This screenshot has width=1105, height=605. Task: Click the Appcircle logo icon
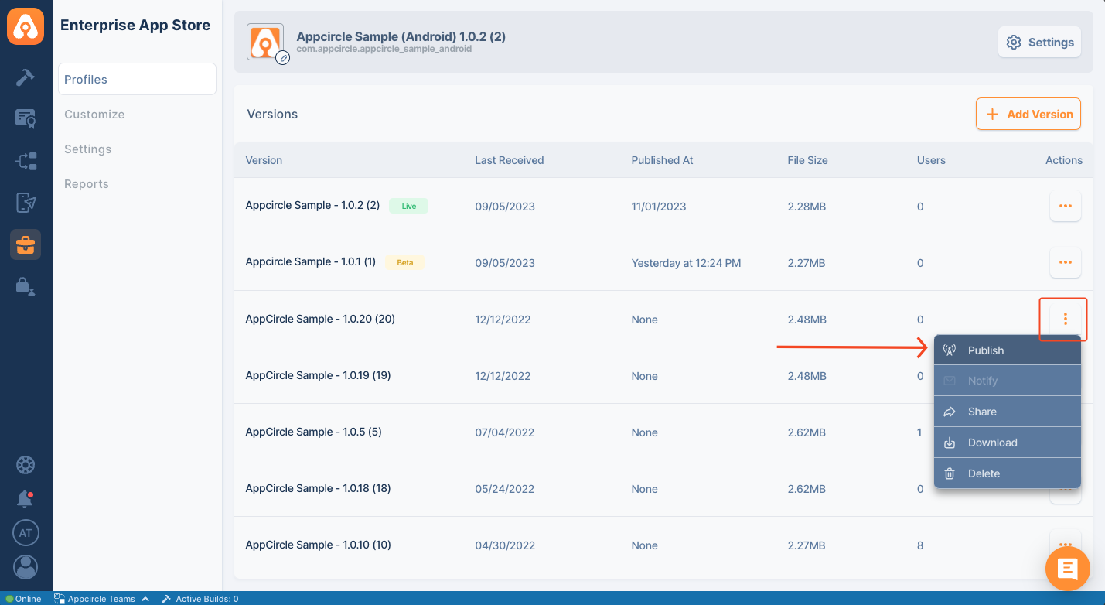pyautogui.click(x=26, y=26)
